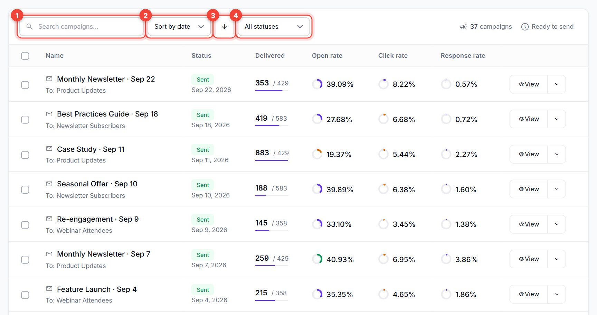Image resolution: width=597 pixels, height=315 pixels.
Task: Click the open rate ring showing 39.09%
Action: click(317, 84)
